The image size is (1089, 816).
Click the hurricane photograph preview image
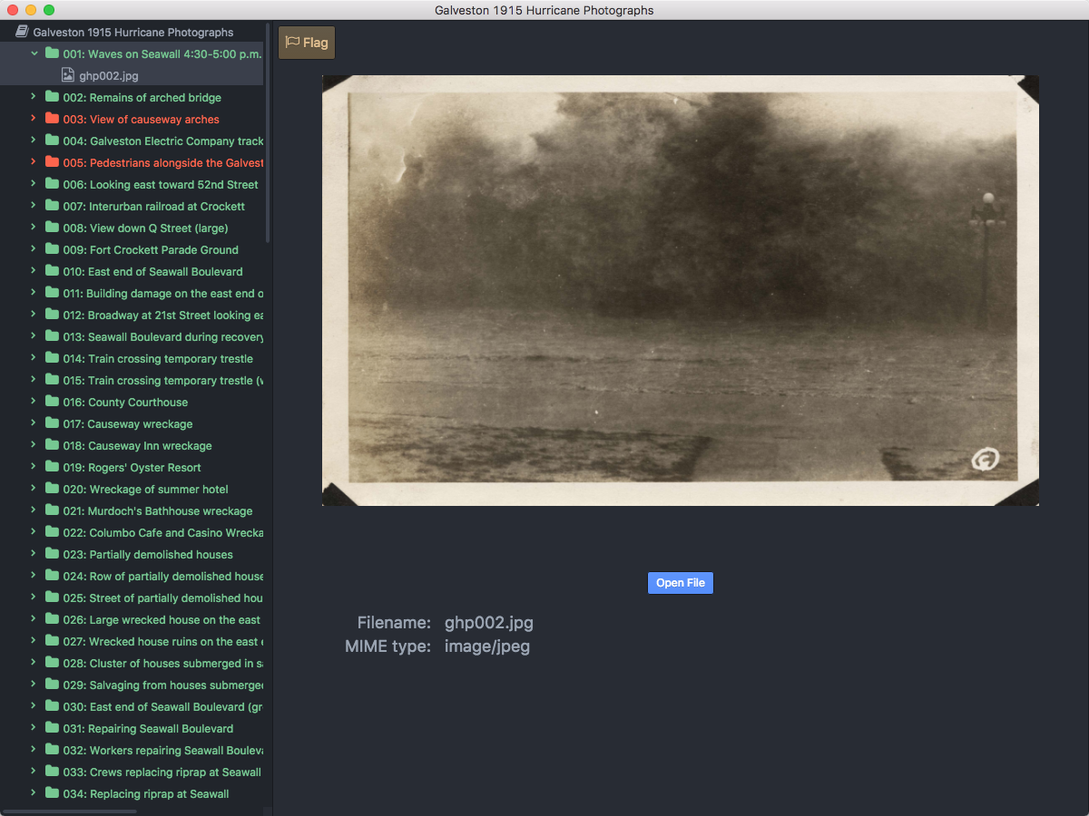680,290
